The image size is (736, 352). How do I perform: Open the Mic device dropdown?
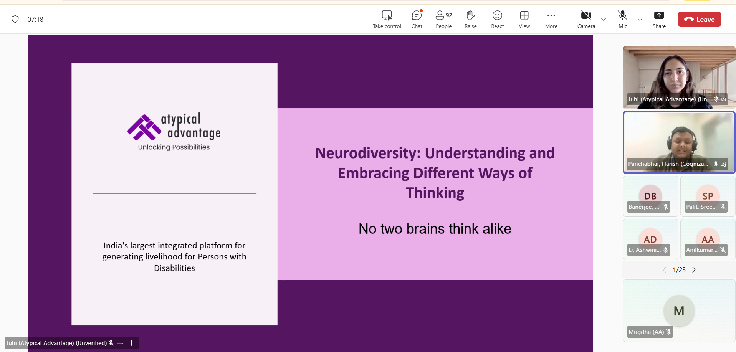(640, 19)
